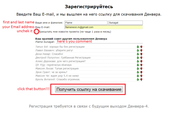Select comment text 'уберите регу!'

pos(64,50)
